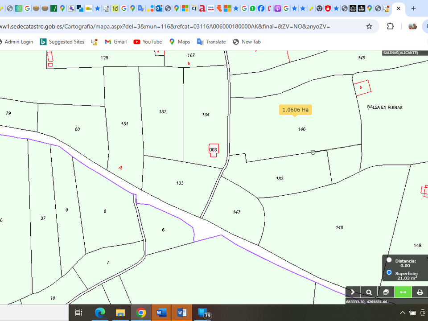This screenshot has height=321, width=428.
Task: Switch to the WhatsApp tab
Action: tap(252, 8)
